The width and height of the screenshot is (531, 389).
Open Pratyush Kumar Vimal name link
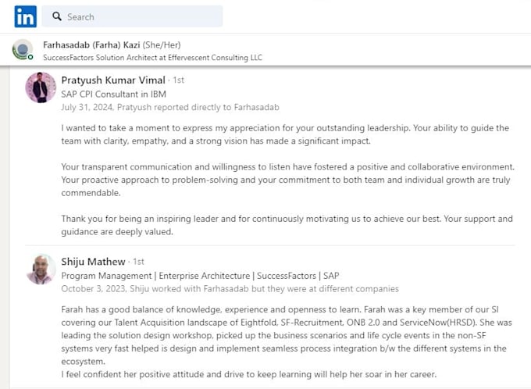pos(113,80)
